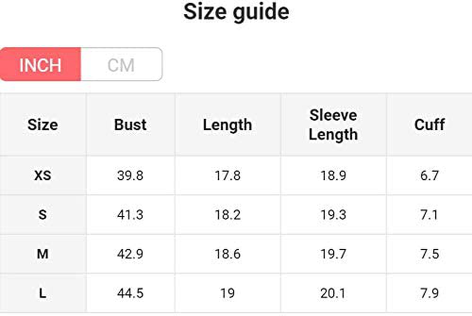Viewport: 472px width, 316px height.
Task: Click the M size row label
Action: [x=43, y=254]
